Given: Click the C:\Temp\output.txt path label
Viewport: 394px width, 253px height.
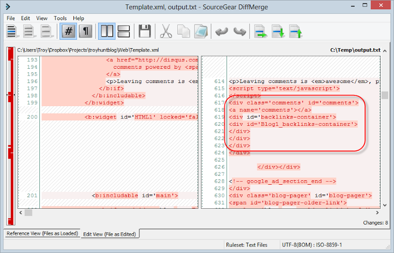Looking at the screenshot, I should coord(355,50).
